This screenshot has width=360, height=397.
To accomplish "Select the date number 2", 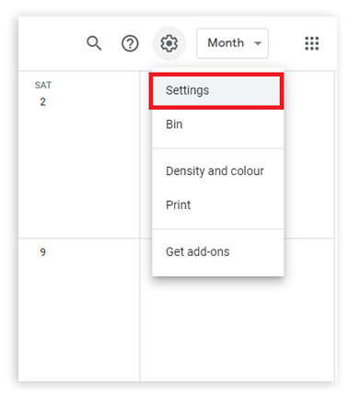I will (43, 102).
